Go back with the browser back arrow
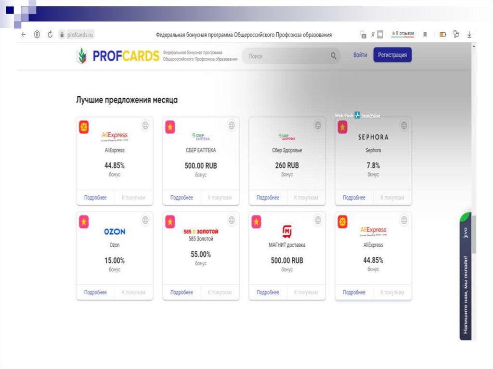Image resolution: width=493 pixels, height=369 pixels. click(x=24, y=35)
